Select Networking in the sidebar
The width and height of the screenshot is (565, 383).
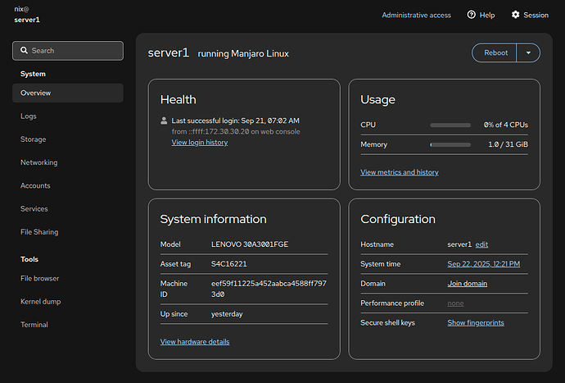[x=38, y=162]
